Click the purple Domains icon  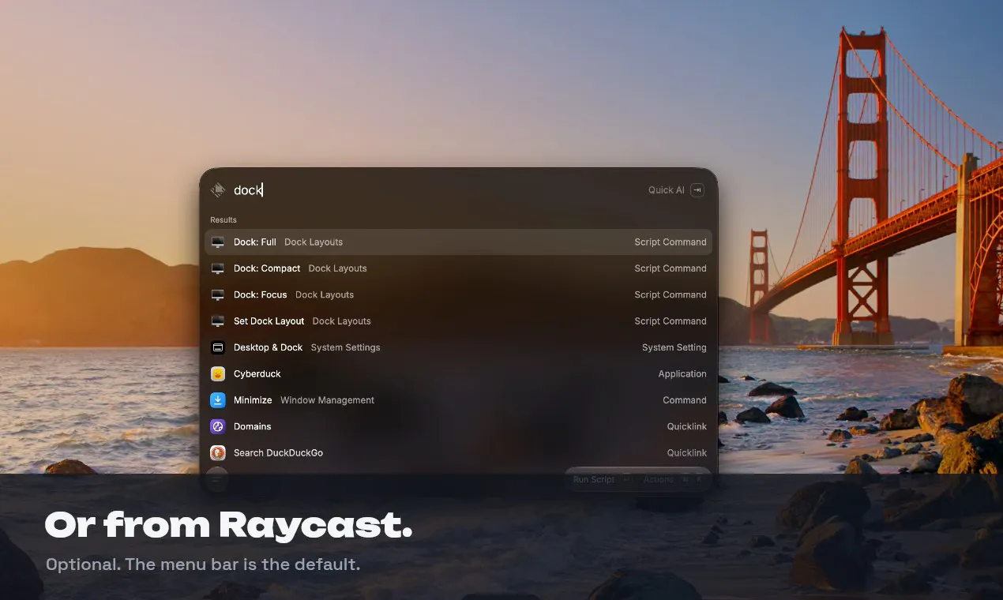[218, 426]
